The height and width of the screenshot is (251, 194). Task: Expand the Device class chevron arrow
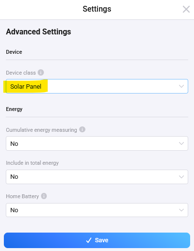pos(181,86)
